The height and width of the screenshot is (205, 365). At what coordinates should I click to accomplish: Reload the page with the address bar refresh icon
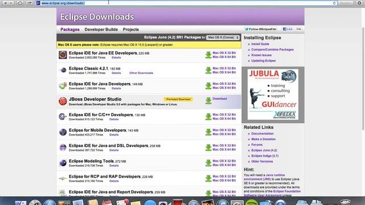pos(334,3)
